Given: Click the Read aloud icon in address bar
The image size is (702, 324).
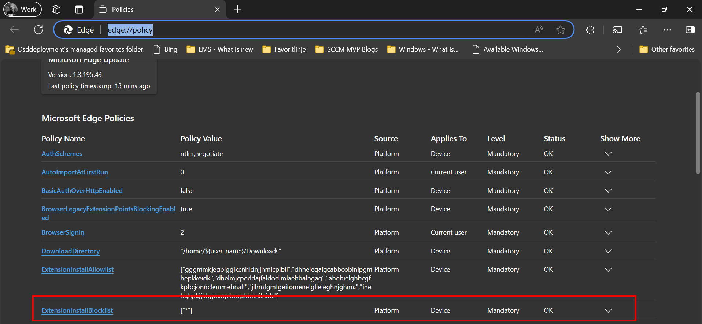Looking at the screenshot, I should [x=539, y=30].
